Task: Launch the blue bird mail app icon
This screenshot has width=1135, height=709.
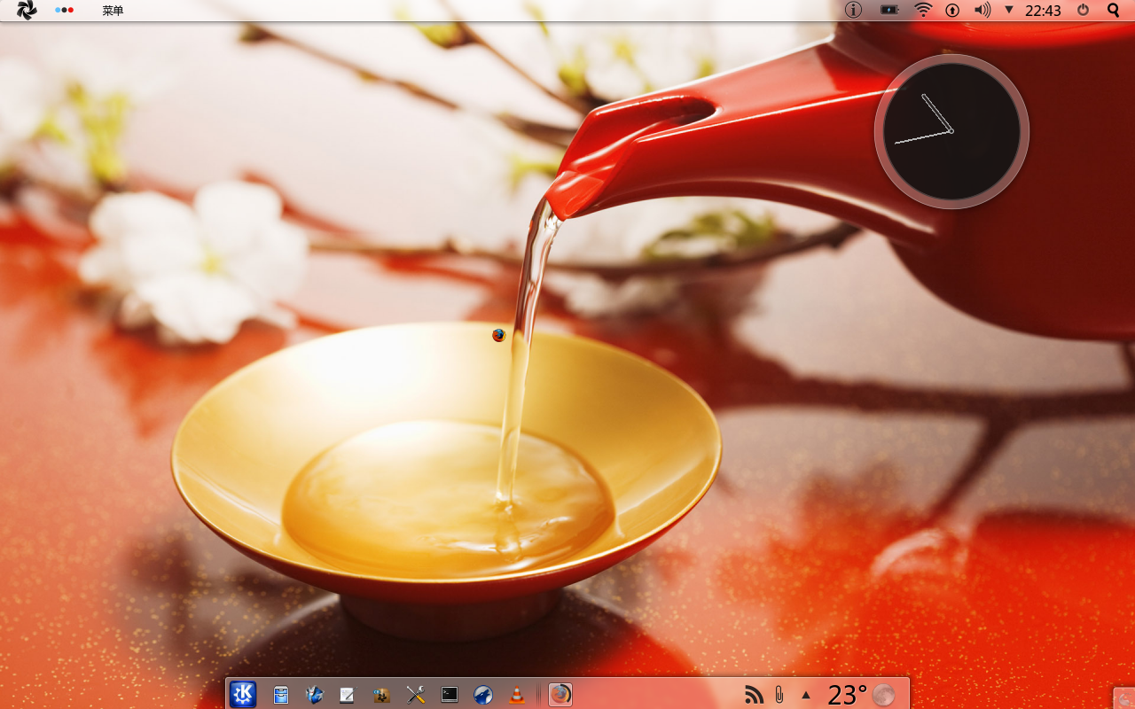Action: click(315, 695)
